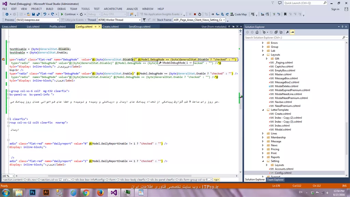Open Photoshop from the taskbar
350x197 pixels.
[x=32, y=192]
